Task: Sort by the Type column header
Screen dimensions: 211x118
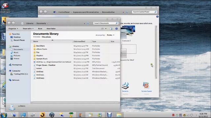Action: click(x=101, y=41)
